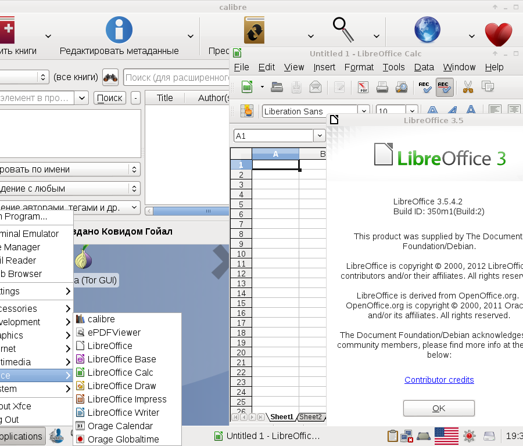This screenshot has height=446, width=523.
Task: Click the Поиск button in calibre tag browser
Action: point(109,98)
